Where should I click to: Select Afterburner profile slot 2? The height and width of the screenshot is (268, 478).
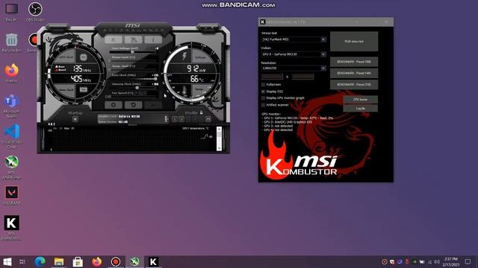pos(181,119)
